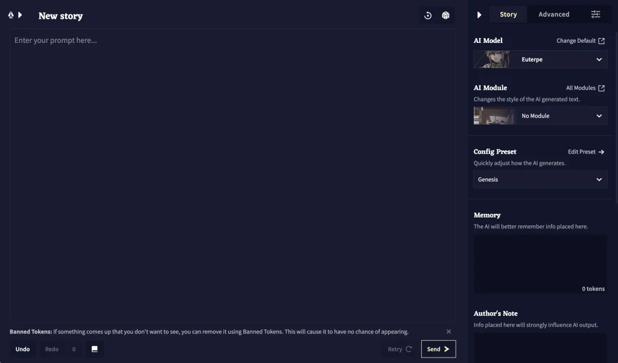Viewport: 618px width, 363px height.
Task: Dismiss the Banned Tokens tip
Action: [x=448, y=332]
